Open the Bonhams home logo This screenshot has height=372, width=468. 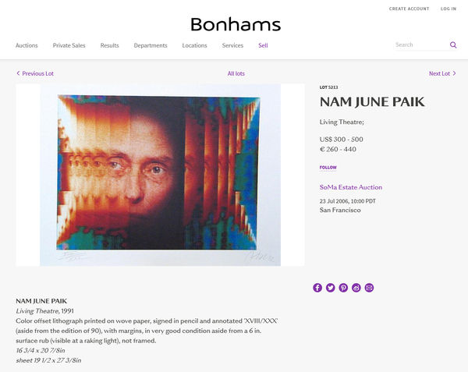pyautogui.click(x=236, y=25)
